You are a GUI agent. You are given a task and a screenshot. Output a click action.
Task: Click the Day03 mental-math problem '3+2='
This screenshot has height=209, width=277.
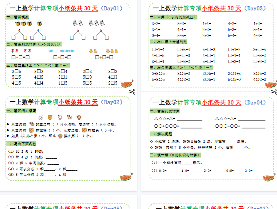tap(156, 24)
